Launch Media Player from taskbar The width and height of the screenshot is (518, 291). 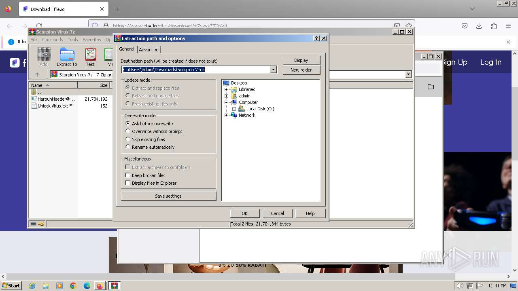(59, 286)
